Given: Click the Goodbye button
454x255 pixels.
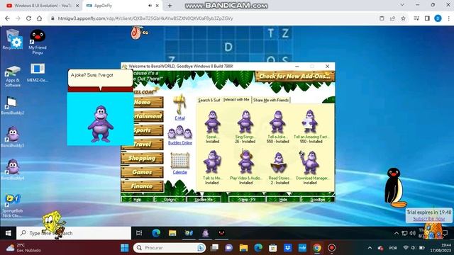Looking at the screenshot, I should pos(318,200).
